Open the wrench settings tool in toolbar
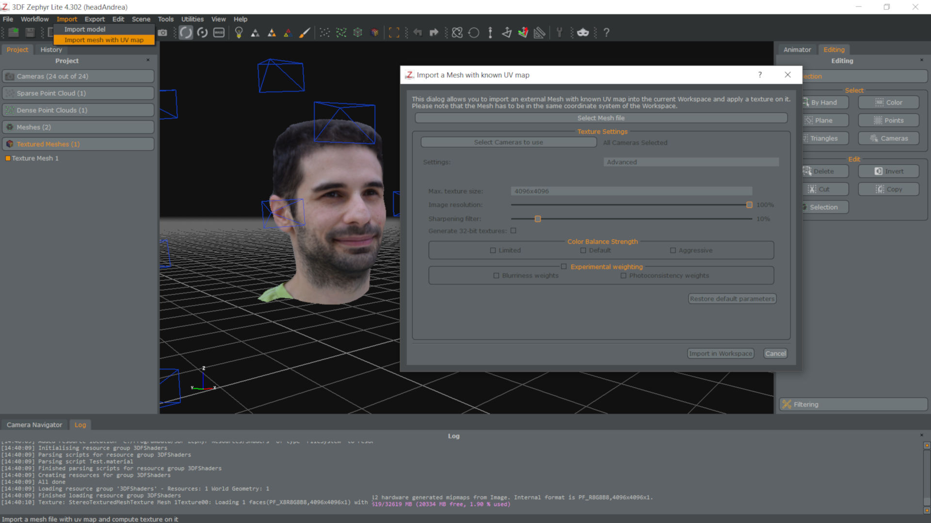Screen dimensions: 931x523 560,32
